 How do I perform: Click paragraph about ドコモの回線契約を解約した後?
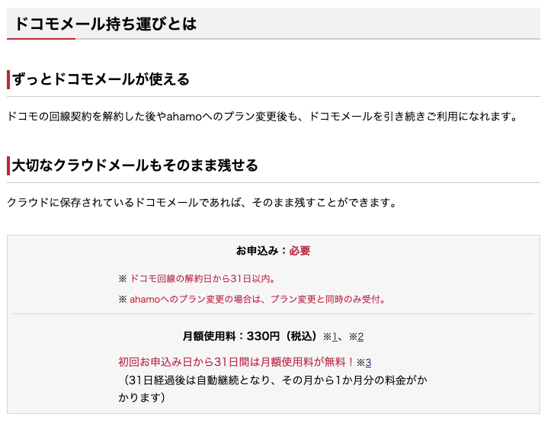[x=262, y=117]
